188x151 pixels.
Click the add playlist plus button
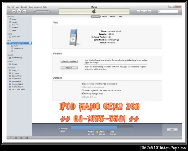(11, 138)
